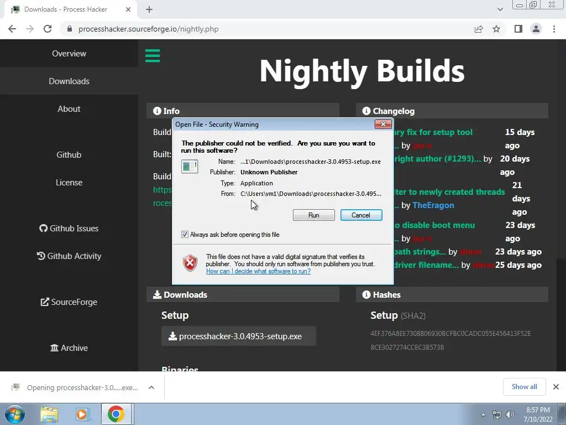566x425 pixels.
Task: Open SourceForge sidebar link
Action: pyautogui.click(x=69, y=302)
